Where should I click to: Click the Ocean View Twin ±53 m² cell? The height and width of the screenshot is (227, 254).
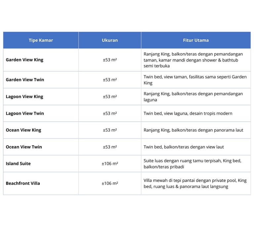tap(109, 147)
